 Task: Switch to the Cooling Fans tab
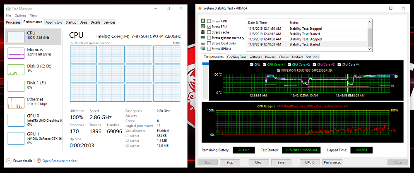[236, 57]
